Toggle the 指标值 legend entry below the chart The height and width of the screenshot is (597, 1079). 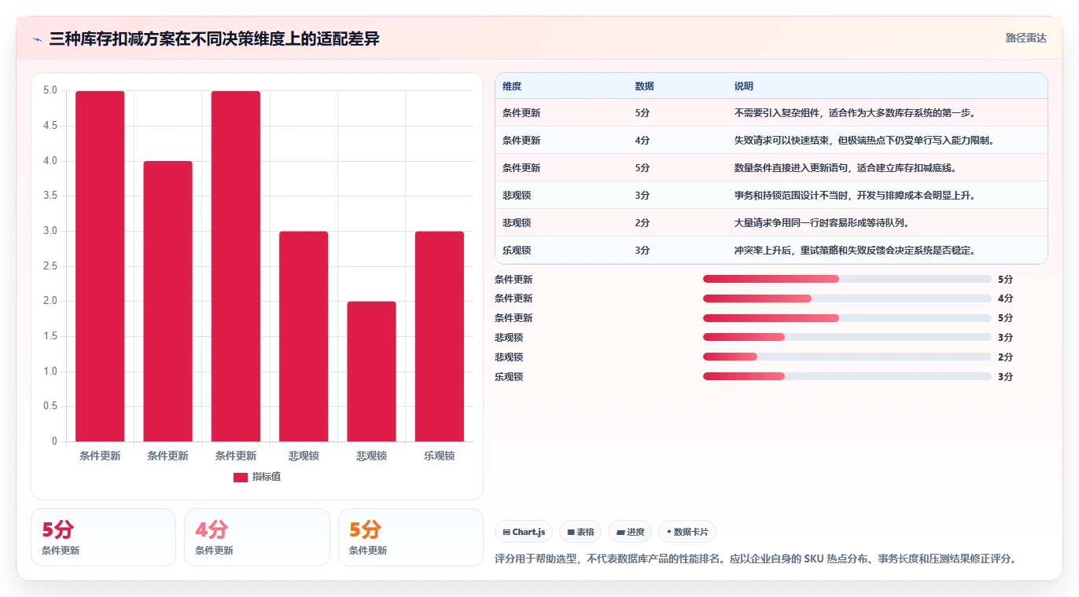click(257, 477)
